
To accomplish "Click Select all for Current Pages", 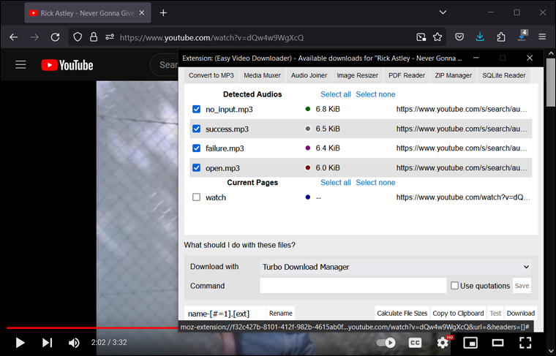I will click(336, 183).
